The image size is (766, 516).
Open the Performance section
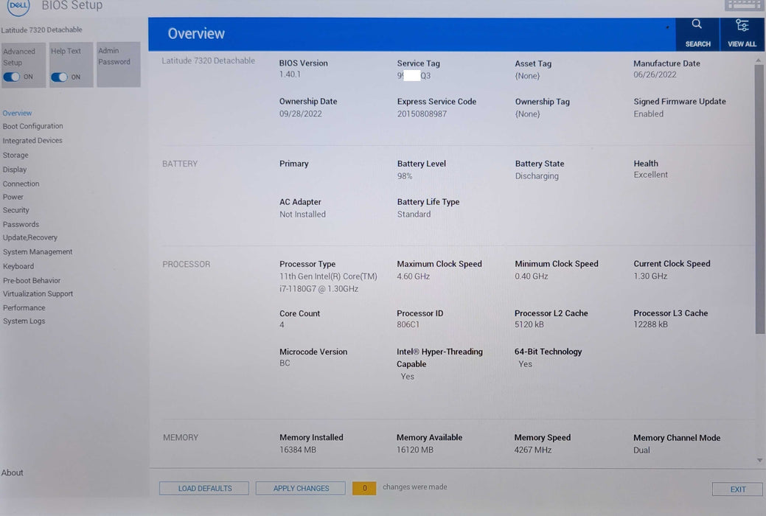pyautogui.click(x=24, y=308)
